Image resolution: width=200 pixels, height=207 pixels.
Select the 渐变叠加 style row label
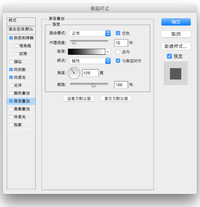coord(22,101)
